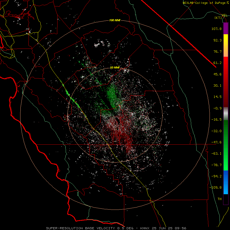Click the 100 NMI range ring label
230x230 pixels.
pyautogui.click(x=115, y=20)
